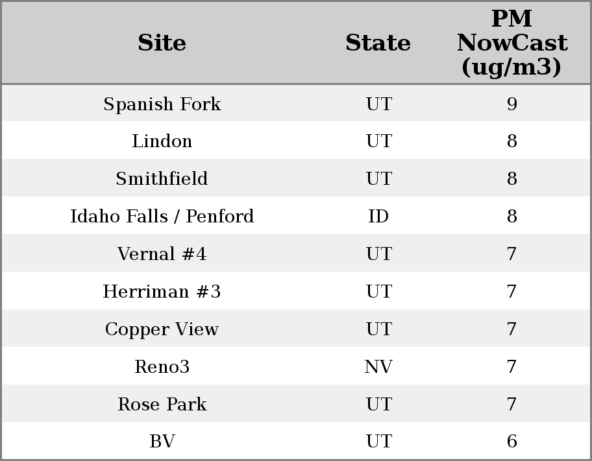Click the PM NowCast column header
The image size is (592, 461).
click(x=512, y=43)
